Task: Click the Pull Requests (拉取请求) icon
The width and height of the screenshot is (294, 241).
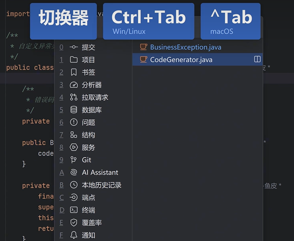Action: [74, 97]
